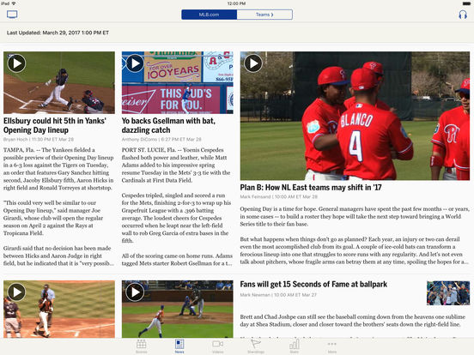Viewport: 474px width, 355px height.
Task: Click paragraph starting 'Brett and Chad Joshpe'
Action: pos(352,321)
